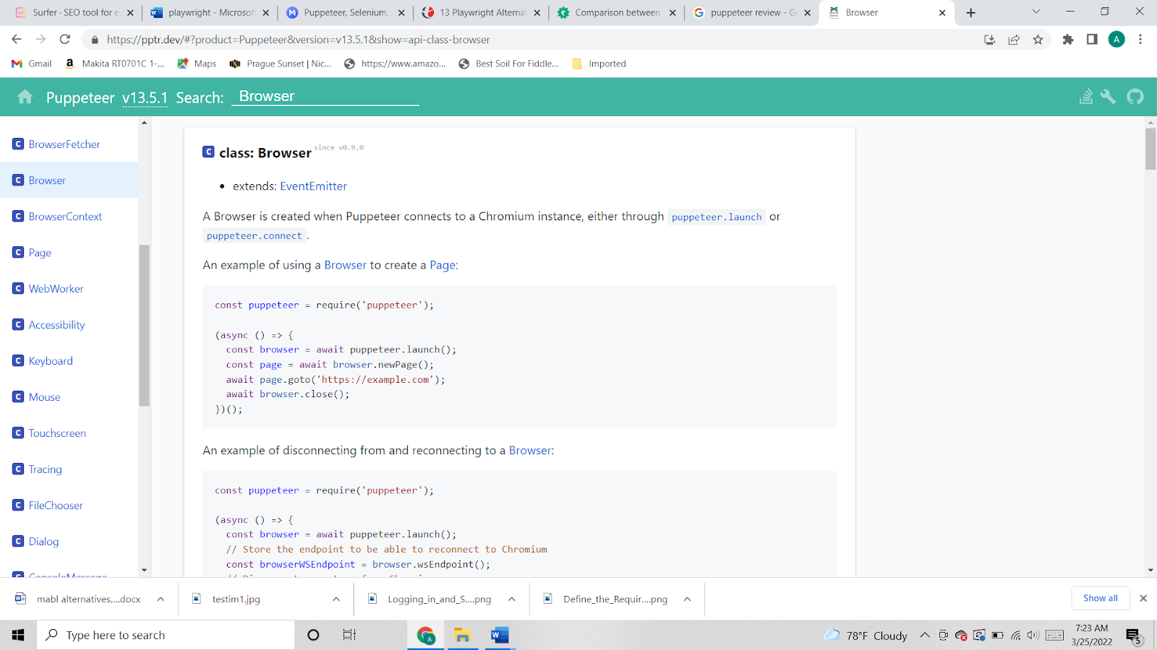The image size is (1157, 650).
Task: Select Touchscreen in the sidebar
Action: 57,433
